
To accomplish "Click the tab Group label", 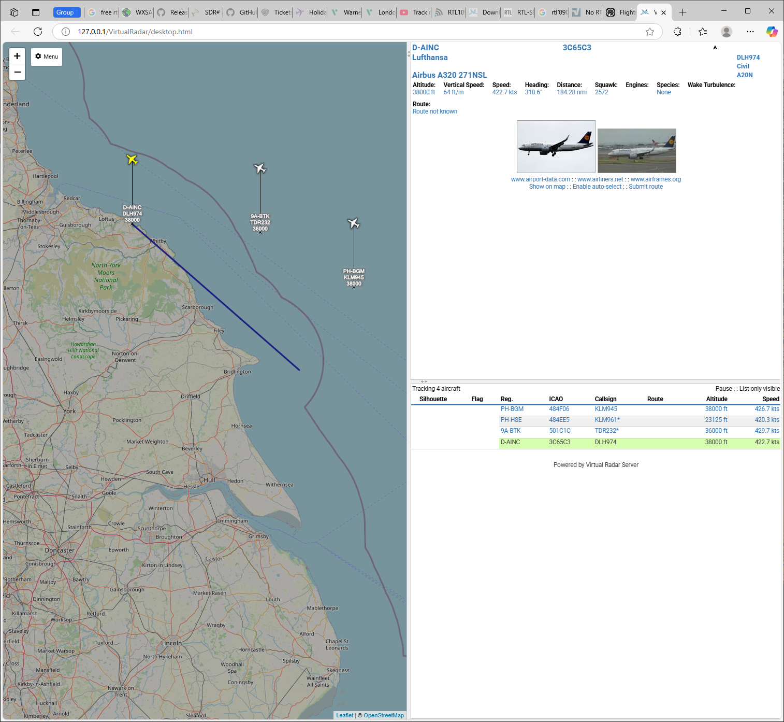I will [67, 12].
